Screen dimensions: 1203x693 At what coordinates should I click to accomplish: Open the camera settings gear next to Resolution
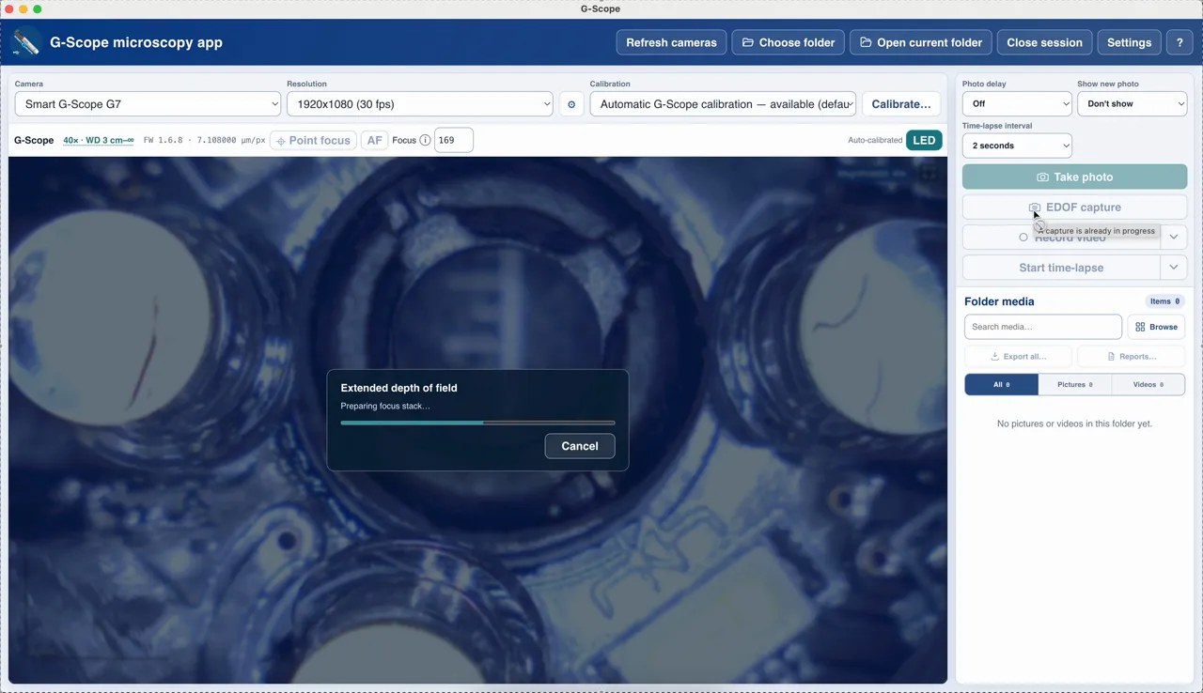click(x=571, y=104)
